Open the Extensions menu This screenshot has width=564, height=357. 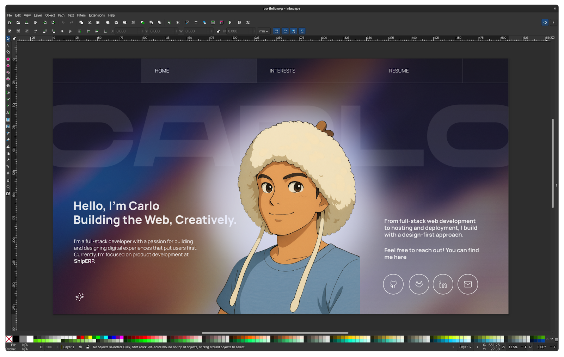[97, 16]
